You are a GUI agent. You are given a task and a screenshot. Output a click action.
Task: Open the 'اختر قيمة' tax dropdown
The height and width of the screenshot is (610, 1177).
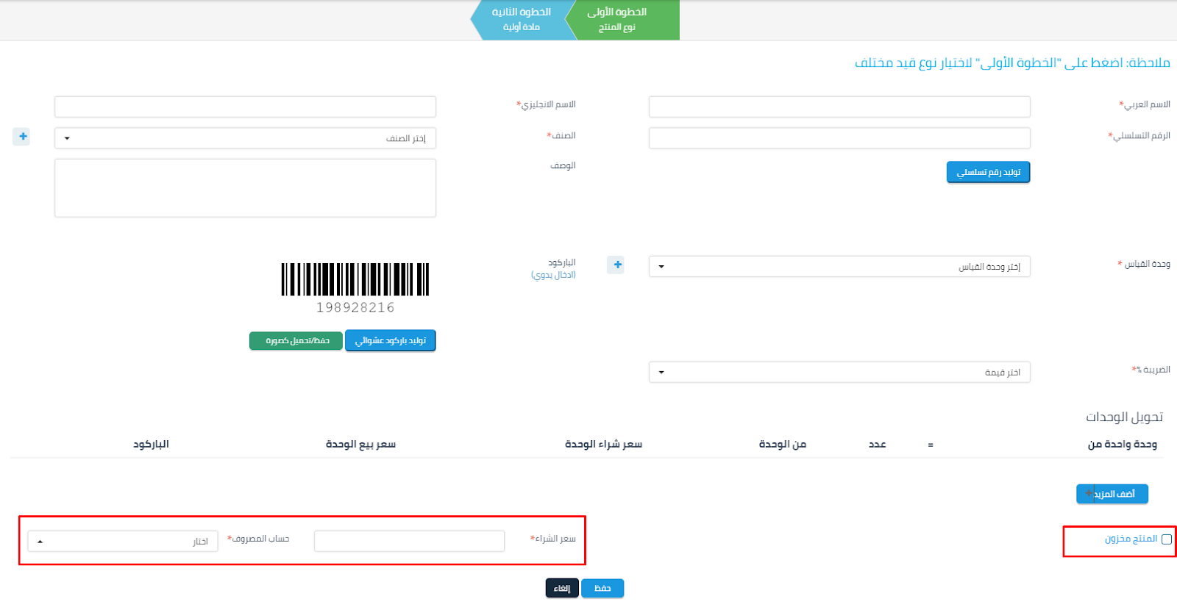tap(839, 373)
